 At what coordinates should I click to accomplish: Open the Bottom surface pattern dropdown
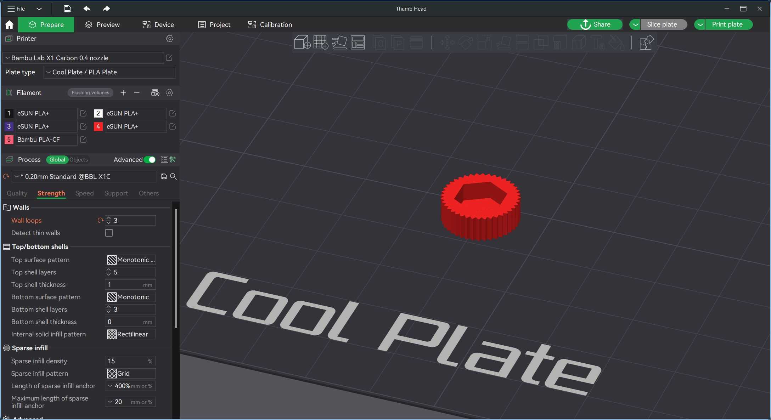pyautogui.click(x=130, y=297)
